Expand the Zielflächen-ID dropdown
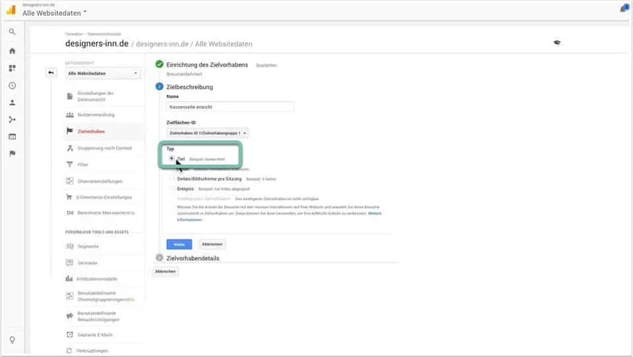Screen dimensions: 633x357 tap(208, 132)
